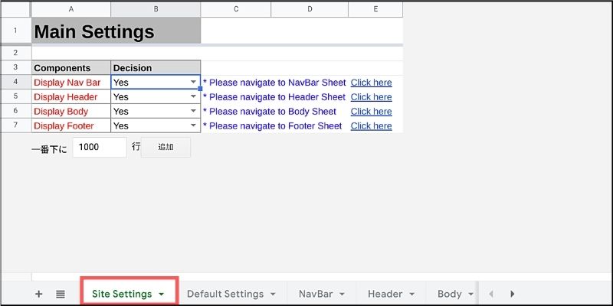Viewport: 613px width, 306px height.
Task: Select the Display Header cell
Action: coord(71,97)
